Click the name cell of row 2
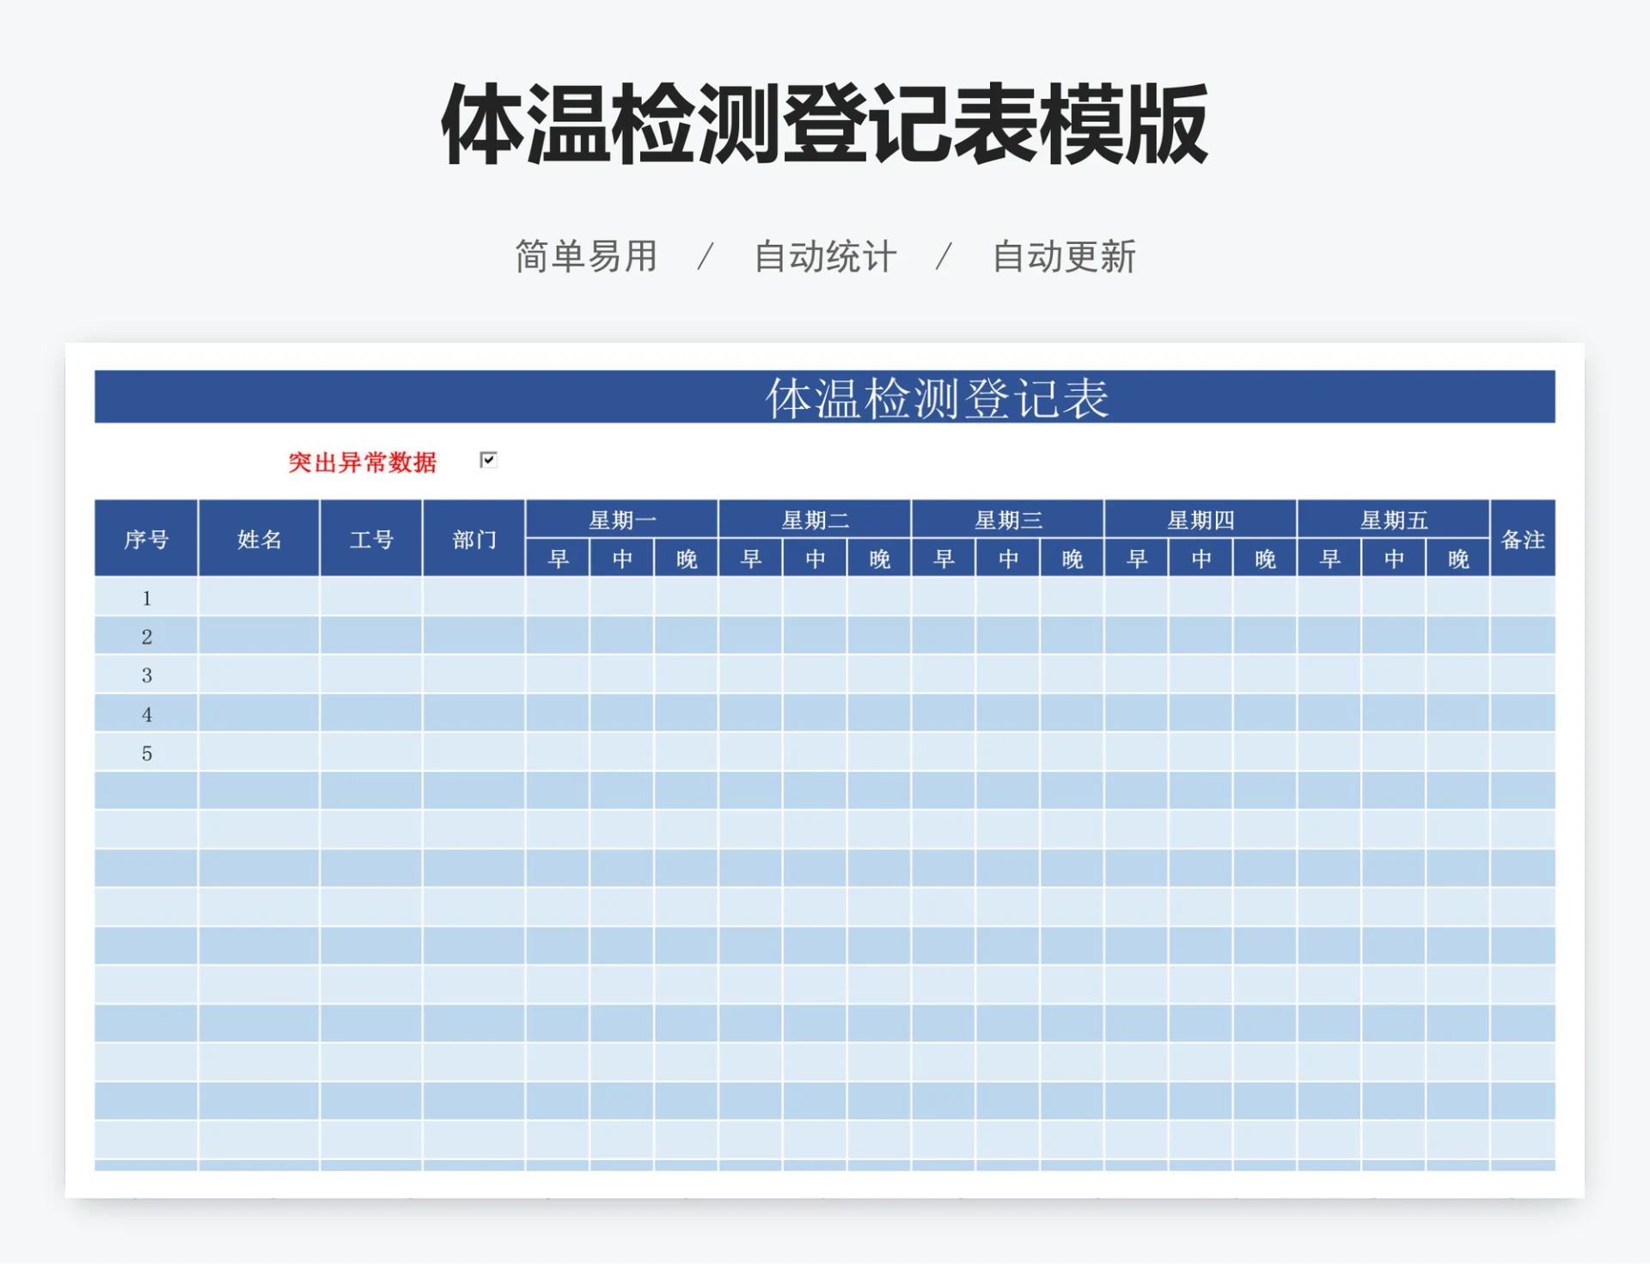 point(260,636)
